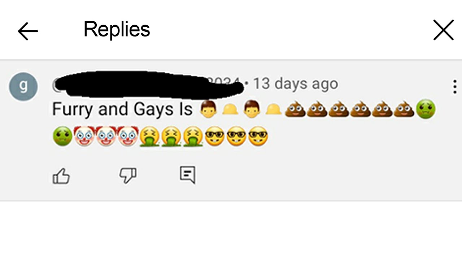Click the '13 days ago' timestamp
The width and height of the screenshot is (462, 260).
(x=296, y=84)
